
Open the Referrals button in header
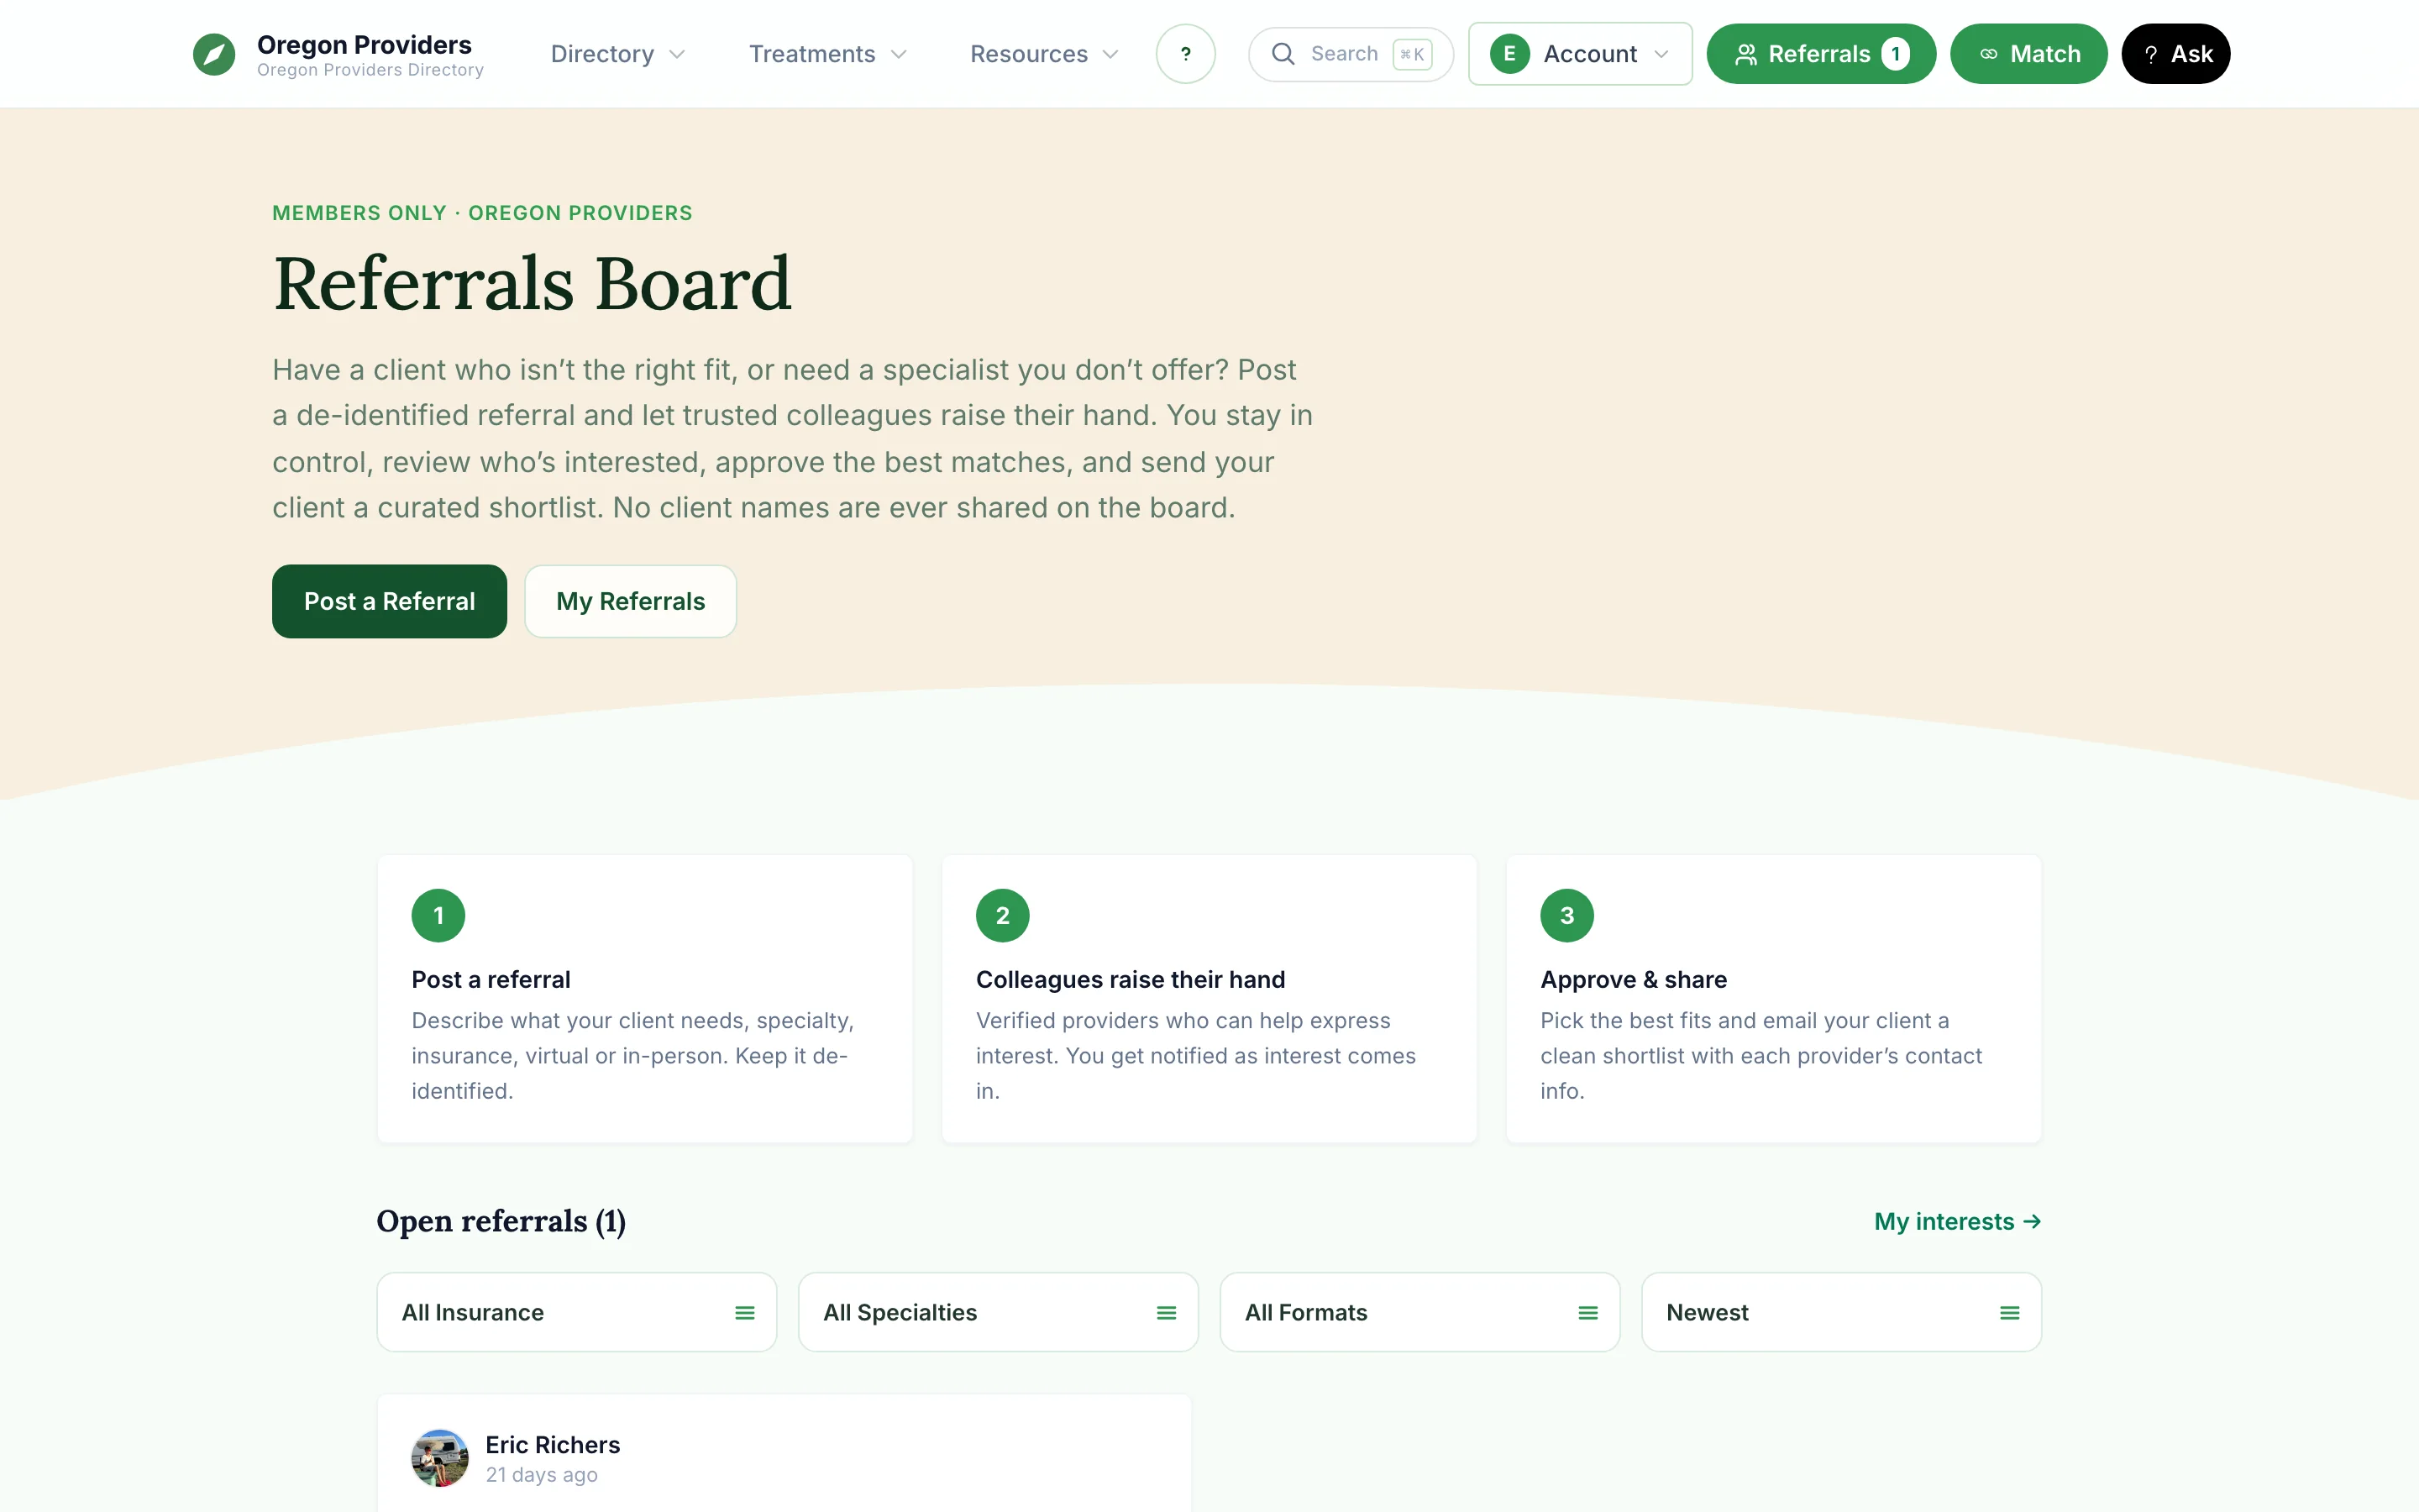(1820, 54)
